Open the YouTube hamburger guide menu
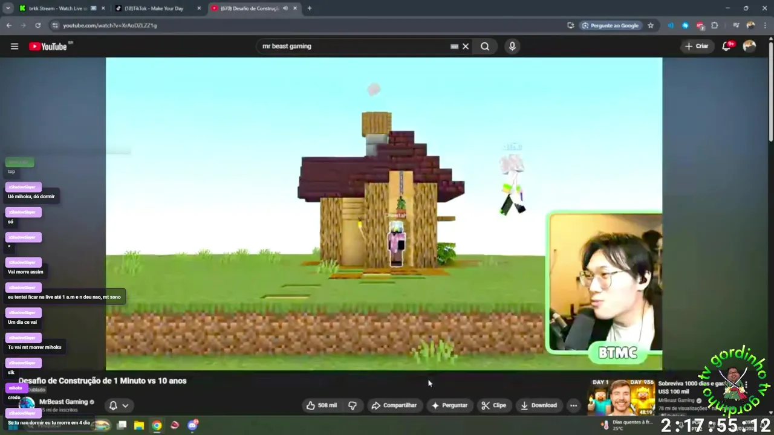 point(15,47)
